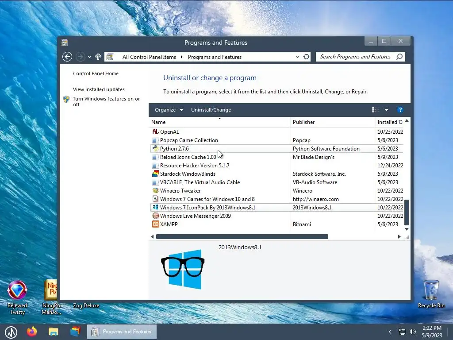Click Uninstall/Change toolbar button
This screenshot has height=340, width=453.
point(211,110)
